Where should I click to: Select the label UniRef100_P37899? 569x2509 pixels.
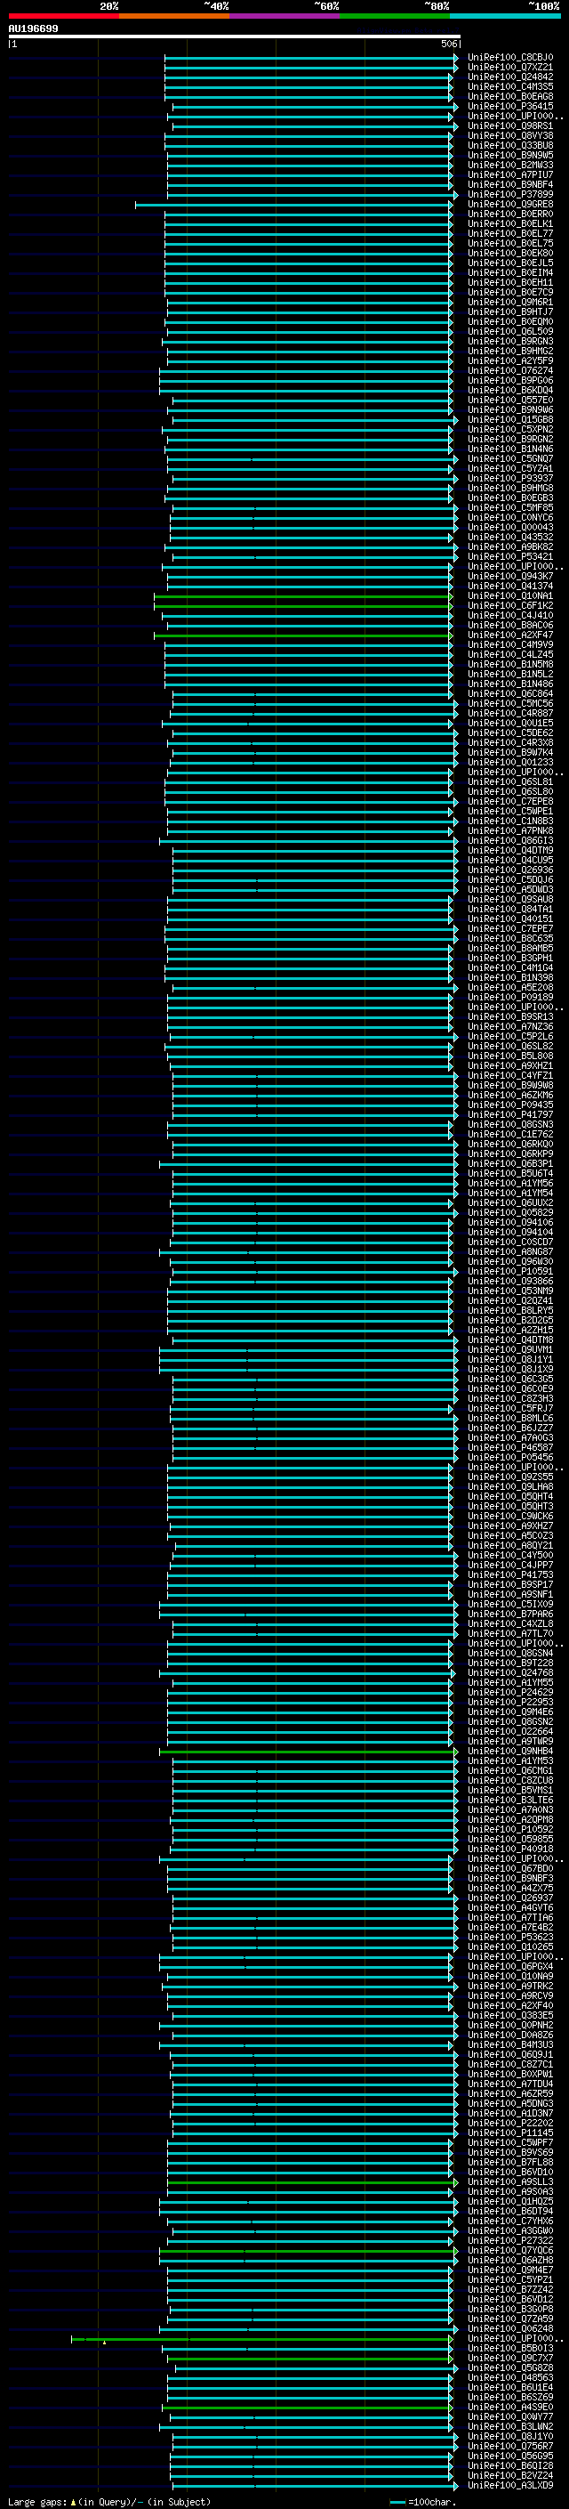tap(509, 194)
